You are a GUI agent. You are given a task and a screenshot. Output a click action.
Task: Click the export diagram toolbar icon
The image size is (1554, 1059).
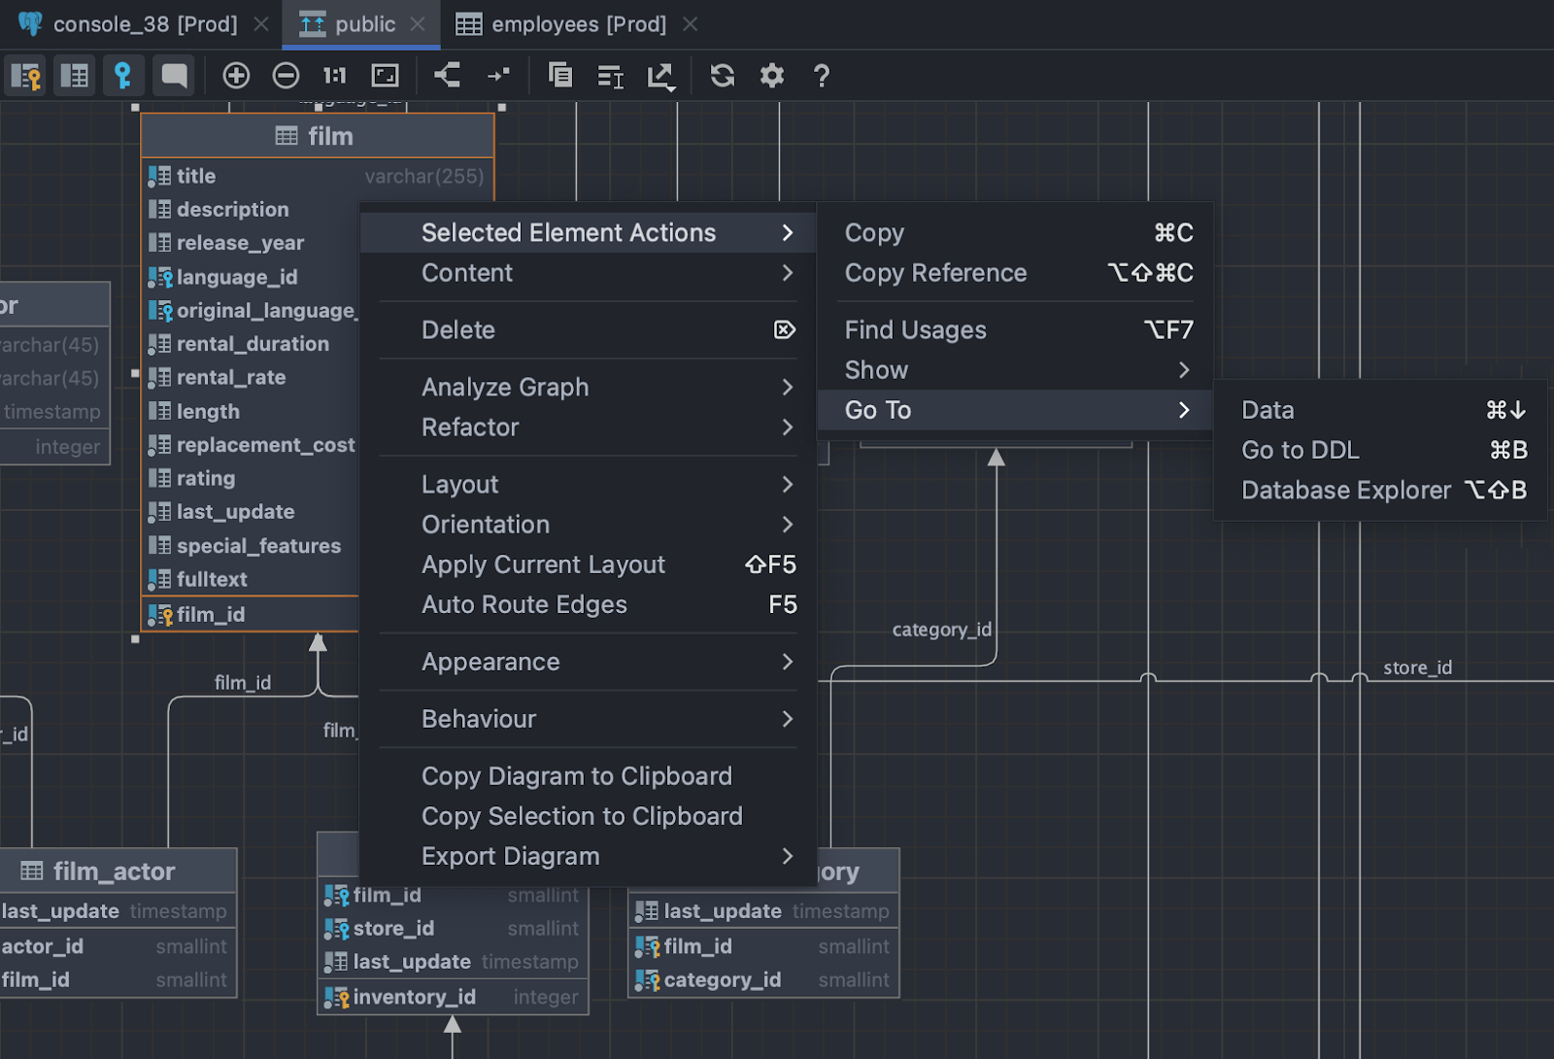(x=660, y=76)
